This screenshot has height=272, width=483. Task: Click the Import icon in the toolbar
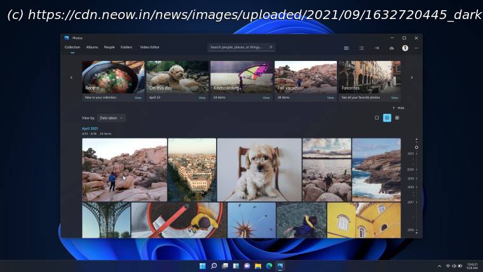click(376, 48)
